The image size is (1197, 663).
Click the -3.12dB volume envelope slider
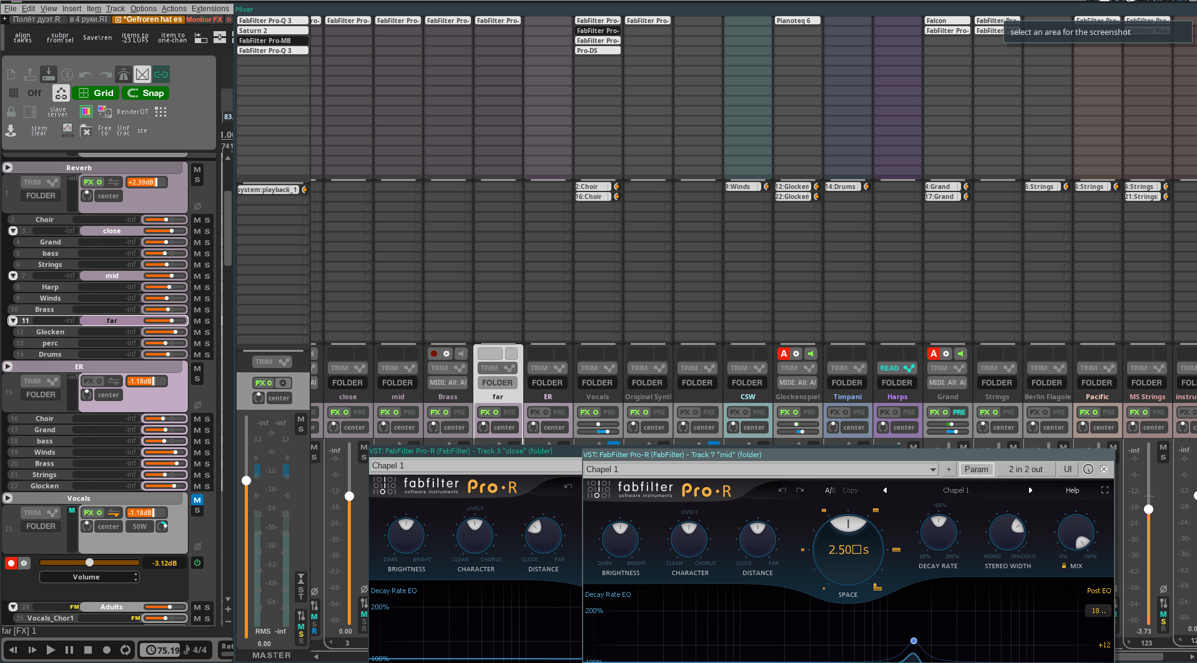point(89,563)
